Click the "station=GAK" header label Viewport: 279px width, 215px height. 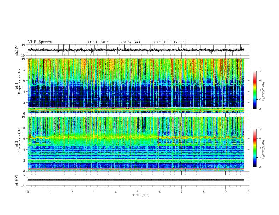pos(131,42)
